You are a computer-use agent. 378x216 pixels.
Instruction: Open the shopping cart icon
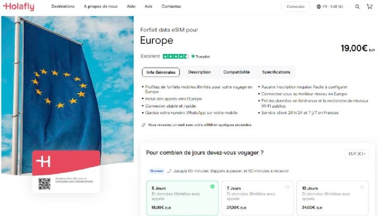coord(369,7)
